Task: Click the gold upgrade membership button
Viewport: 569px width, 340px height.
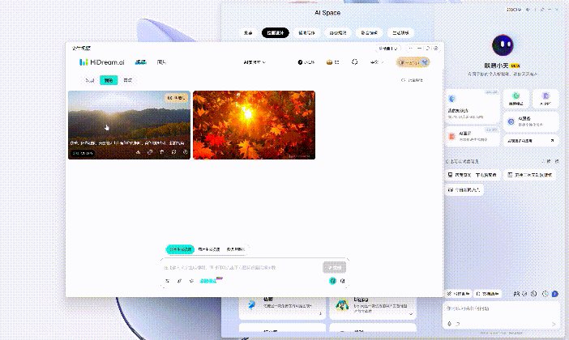Action: coord(413,62)
